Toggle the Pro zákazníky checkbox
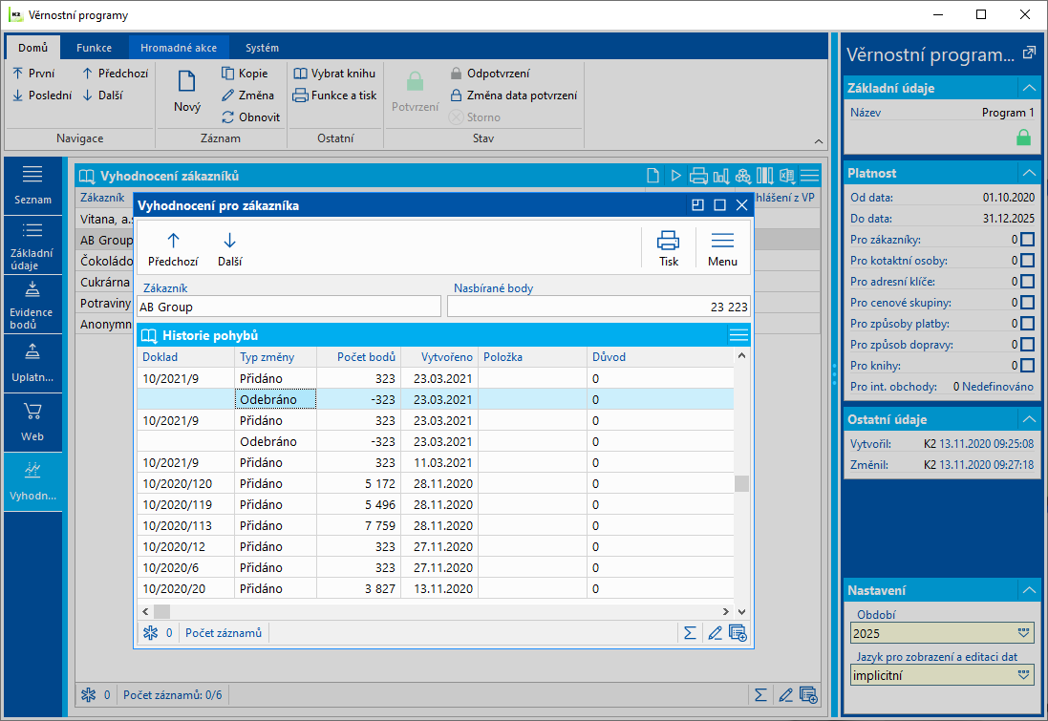The image size is (1048, 721). tap(1027, 240)
